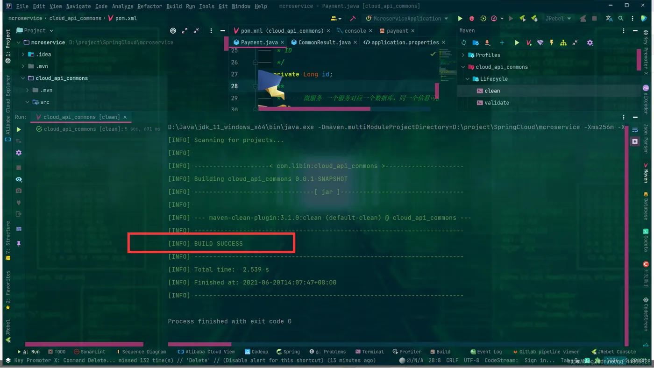
Task: Collapse the cloud_api_commons module in Project tree
Action: pos(23,78)
